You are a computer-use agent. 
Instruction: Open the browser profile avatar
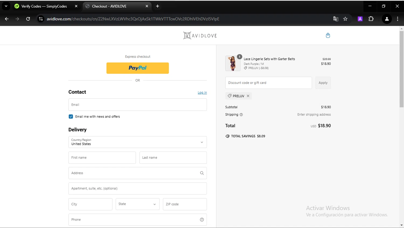click(x=387, y=19)
